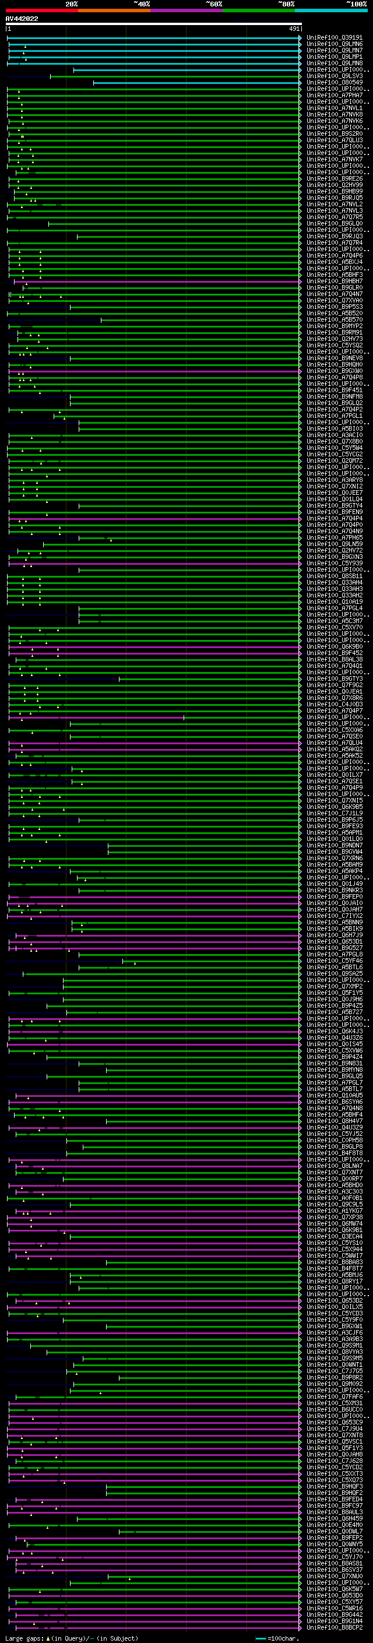Select hit label UniRef100_Q5VSC1
Screen dimensions: 373x1643
click(335, 1441)
